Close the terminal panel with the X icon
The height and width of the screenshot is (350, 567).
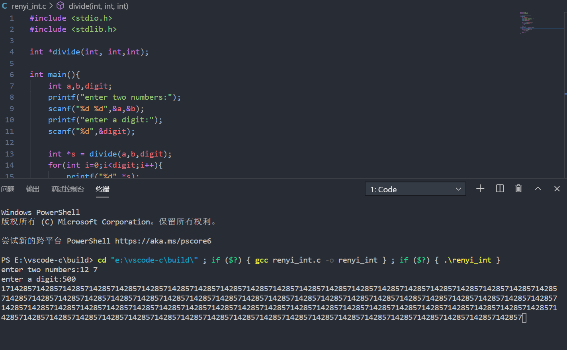coord(557,189)
